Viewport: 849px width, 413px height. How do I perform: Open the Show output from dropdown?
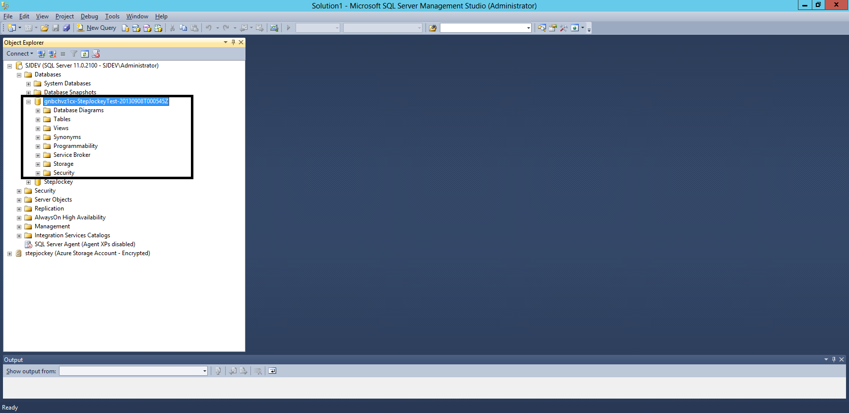click(204, 371)
